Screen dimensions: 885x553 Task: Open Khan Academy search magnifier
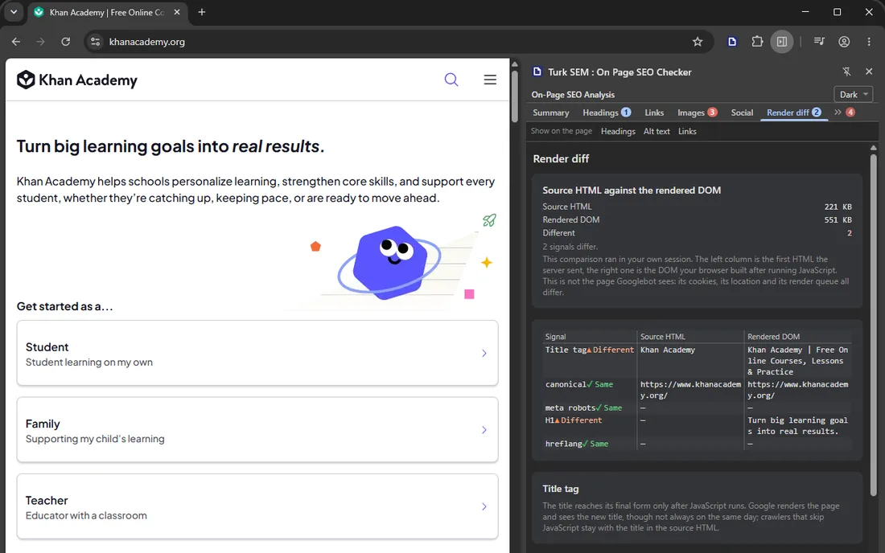pyautogui.click(x=451, y=80)
